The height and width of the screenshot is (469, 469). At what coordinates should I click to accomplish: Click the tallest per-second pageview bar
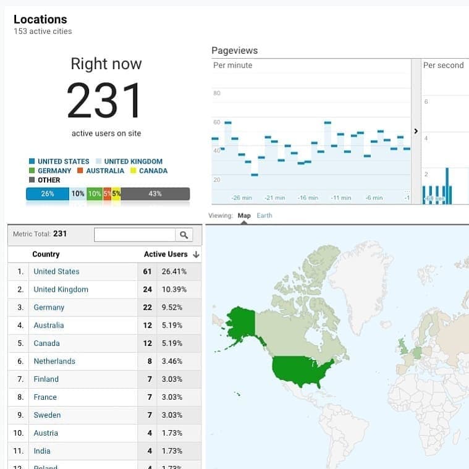coord(447,186)
